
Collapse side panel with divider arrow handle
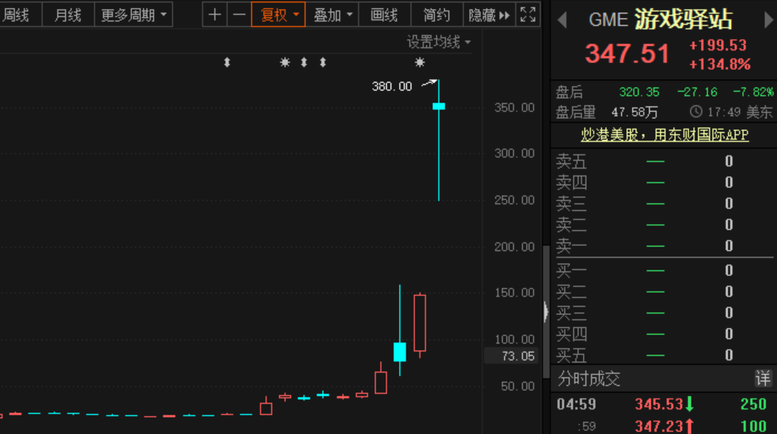[546, 312]
